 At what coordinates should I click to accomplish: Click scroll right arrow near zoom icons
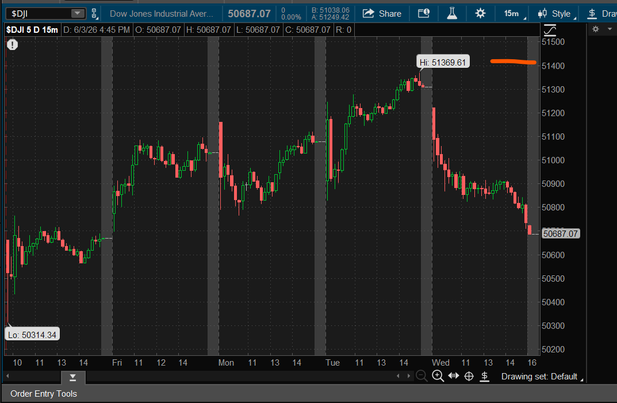point(408,376)
